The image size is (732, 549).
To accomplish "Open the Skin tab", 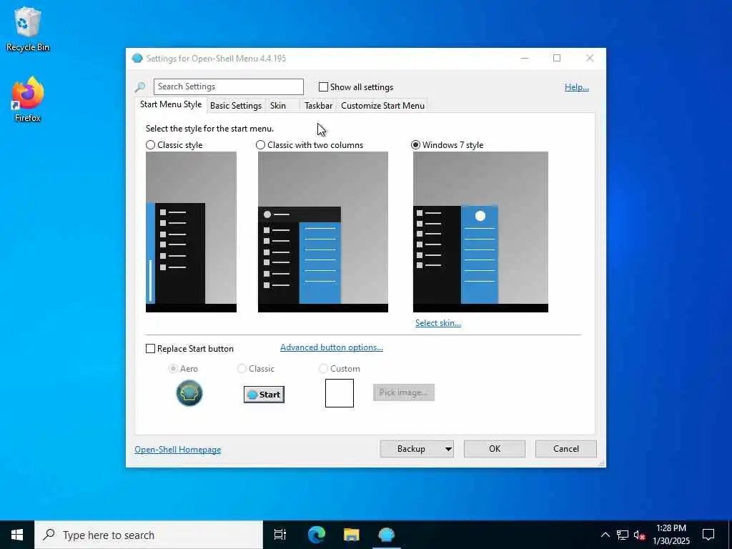I will (278, 106).
